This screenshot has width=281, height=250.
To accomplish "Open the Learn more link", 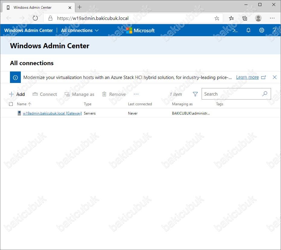I will (247, 77).
